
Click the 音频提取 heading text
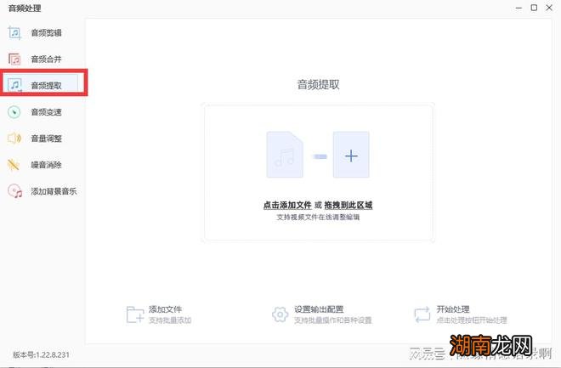coord(318,85)
